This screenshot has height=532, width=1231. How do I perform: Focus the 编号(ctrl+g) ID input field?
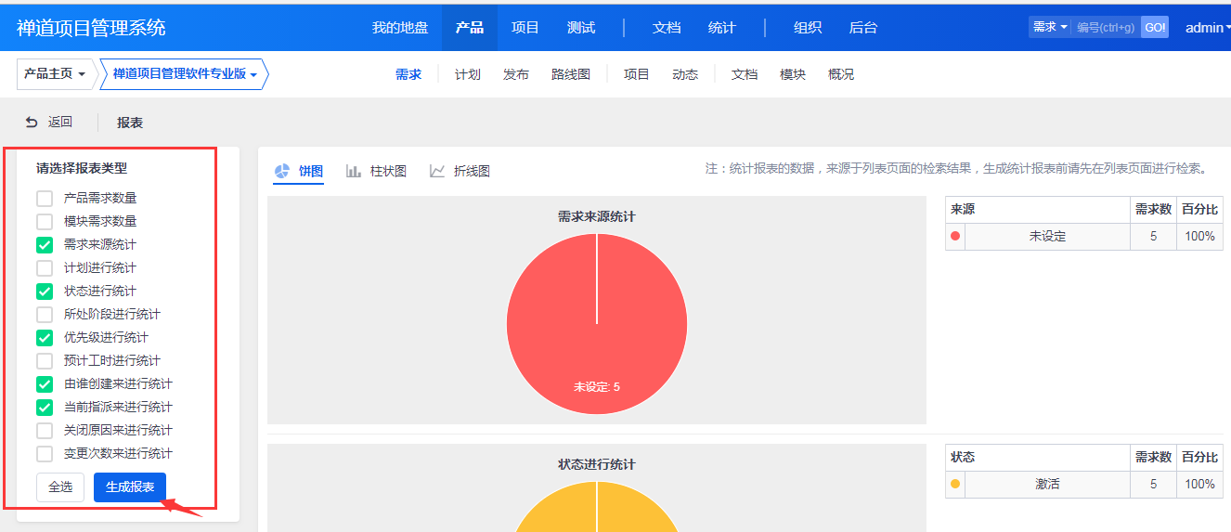point(1106,27)
